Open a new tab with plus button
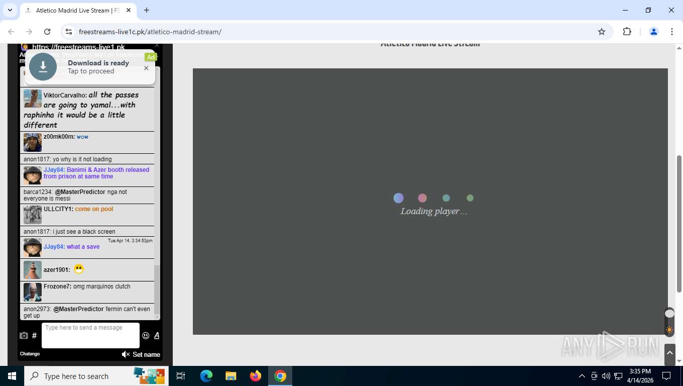683x386 pixels. (x=147, y=10)
